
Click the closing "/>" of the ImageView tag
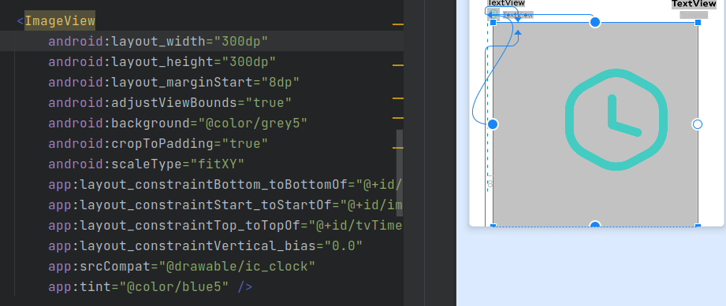[x=245, y=286]
